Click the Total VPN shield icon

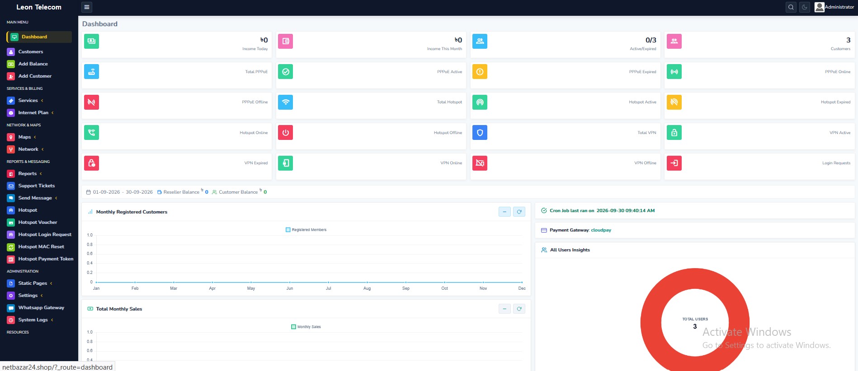pyautogui.click(x=480, y=133)
